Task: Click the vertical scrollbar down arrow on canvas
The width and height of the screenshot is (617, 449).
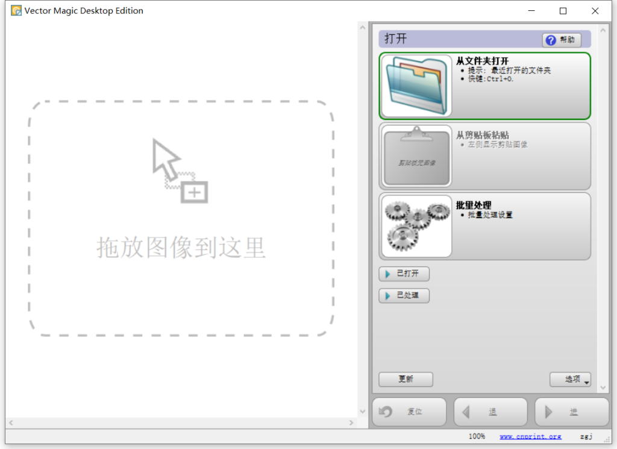Action: click(363, 412)
